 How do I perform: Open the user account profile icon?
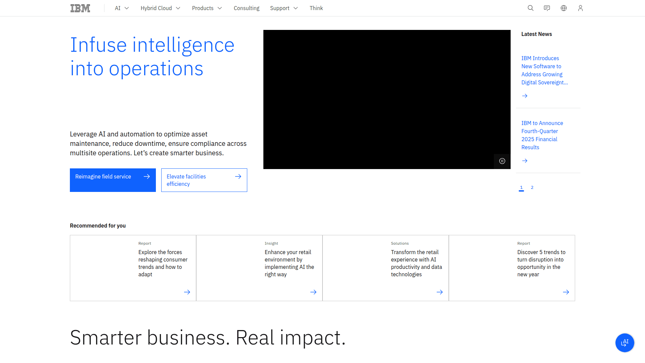tap(580, 8)
